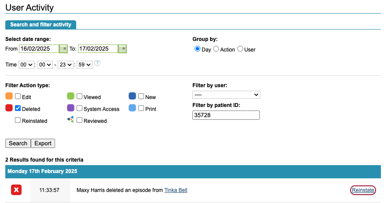Click the multicolored Reviewed icon

[70, 120]
